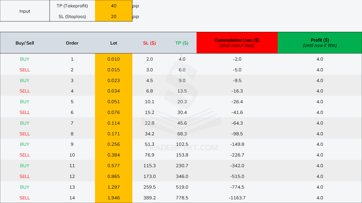Image resolution: width=362 pixels, height=203 pixels.
Task: Click the lot cell 0.384 for order 10
Action: pyautogui.click(x=114, y=155)
